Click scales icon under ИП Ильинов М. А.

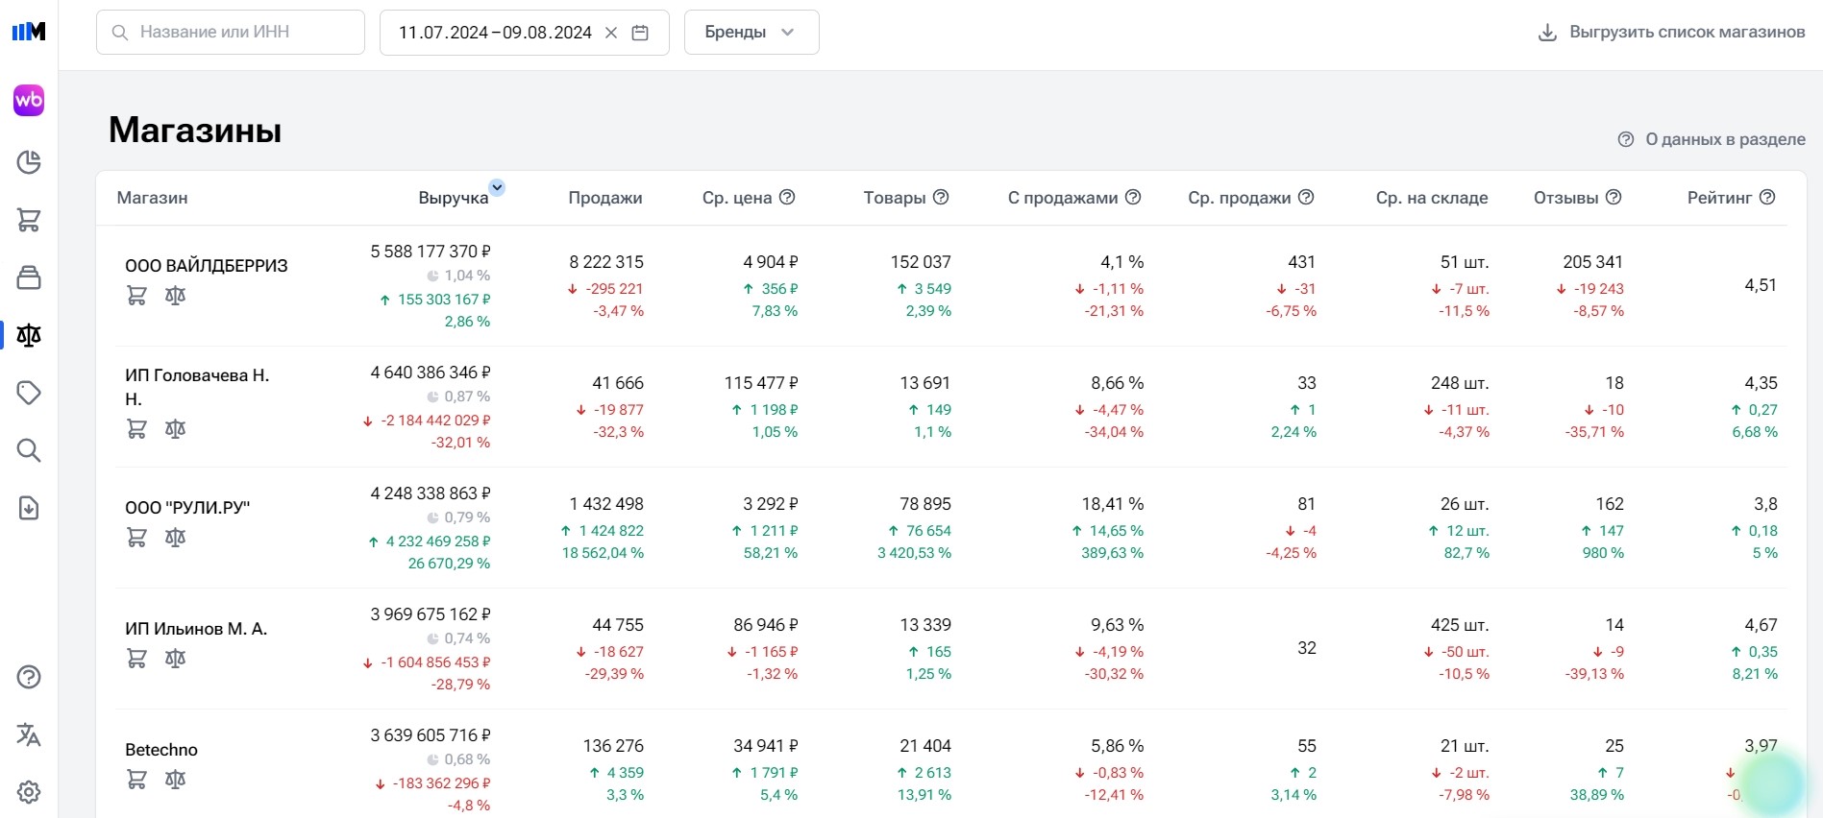coord(175,659)
